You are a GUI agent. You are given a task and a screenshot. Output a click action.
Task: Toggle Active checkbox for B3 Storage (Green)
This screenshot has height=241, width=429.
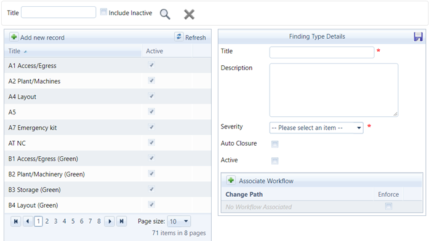coord(151,189)
